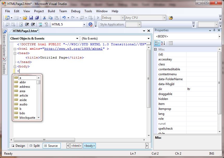This screenshot has height=158, width=224.
Task: Click the editor horizontal scrollbar thumb
Action: (44, 140)
